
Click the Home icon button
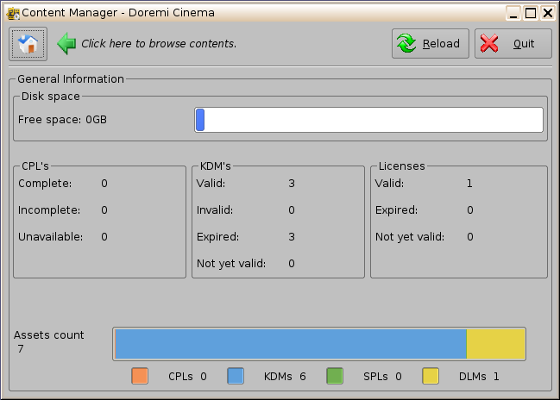(x=28, y=44)
